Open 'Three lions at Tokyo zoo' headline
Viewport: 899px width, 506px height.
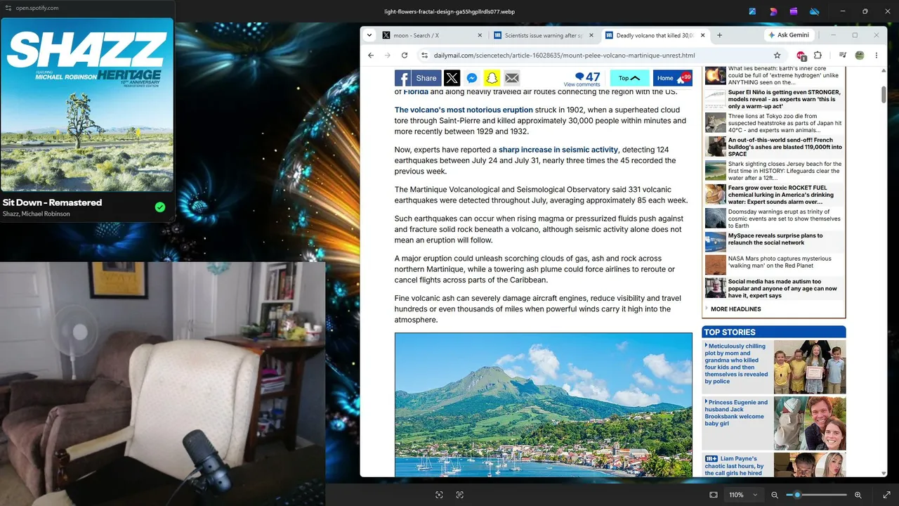pyautogui.click(x=785, y=124)
